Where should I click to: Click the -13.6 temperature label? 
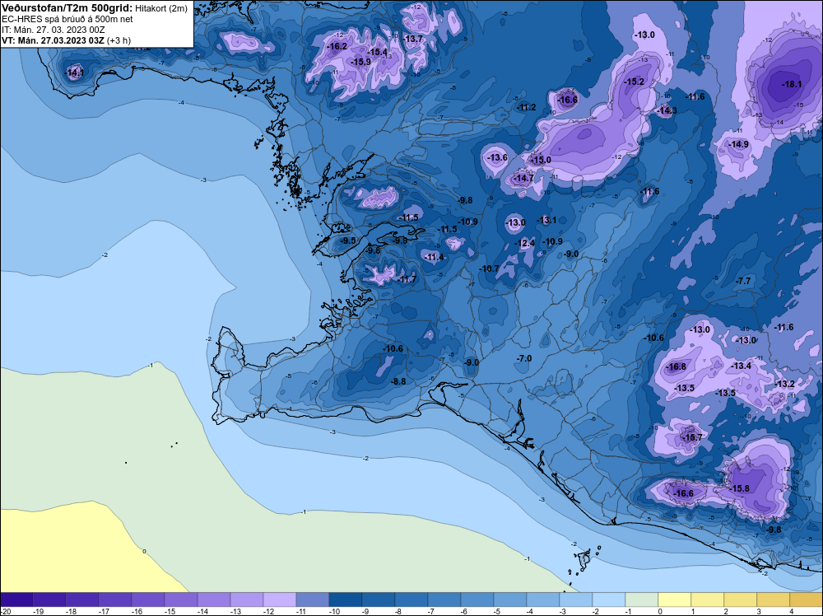pos(498,157)
